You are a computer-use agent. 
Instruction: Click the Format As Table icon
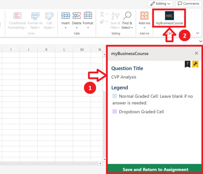35,16
